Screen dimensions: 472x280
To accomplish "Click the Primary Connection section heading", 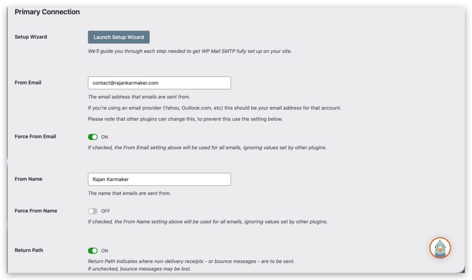I will 47,12.
